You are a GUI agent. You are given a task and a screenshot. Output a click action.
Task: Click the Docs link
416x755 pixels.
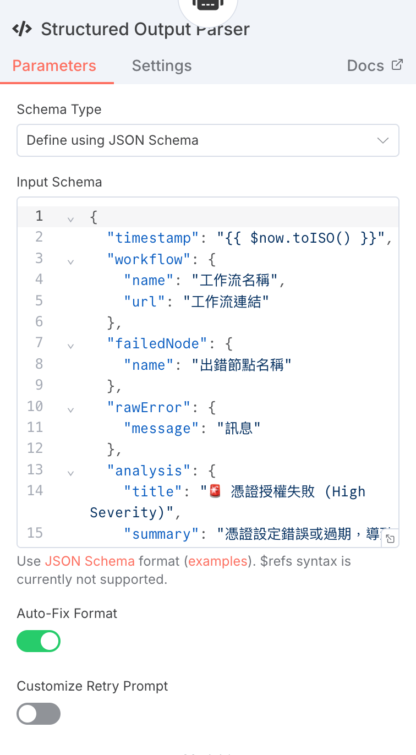click(x=365, y=66)
